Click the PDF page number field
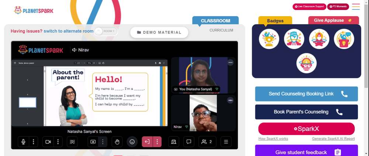 [75, 63]
